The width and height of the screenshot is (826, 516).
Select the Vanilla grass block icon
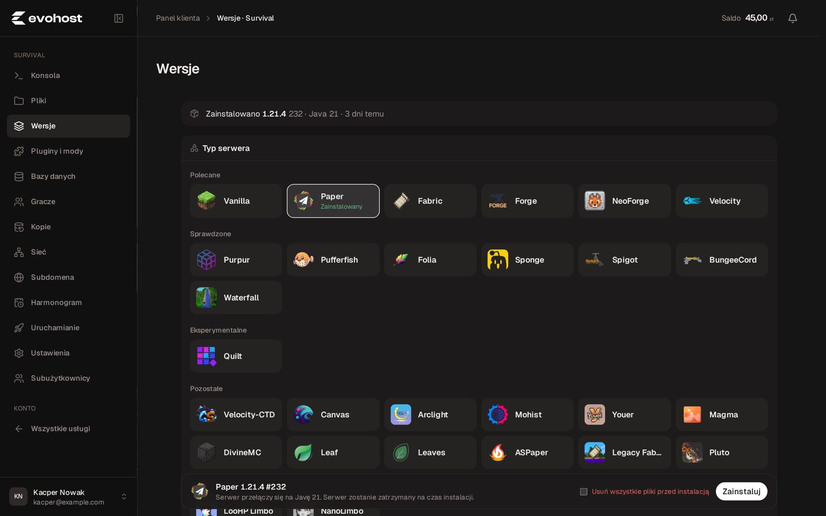[206, 201]
